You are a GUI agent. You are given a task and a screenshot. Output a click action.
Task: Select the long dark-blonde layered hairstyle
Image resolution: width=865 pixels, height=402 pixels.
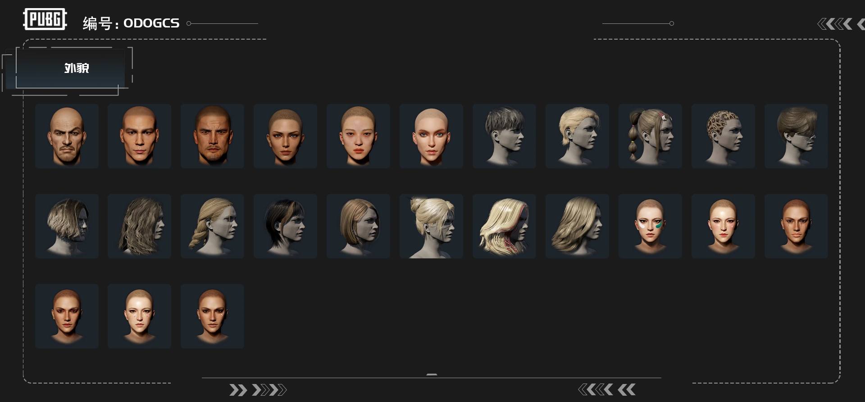[x=577, y=226]
